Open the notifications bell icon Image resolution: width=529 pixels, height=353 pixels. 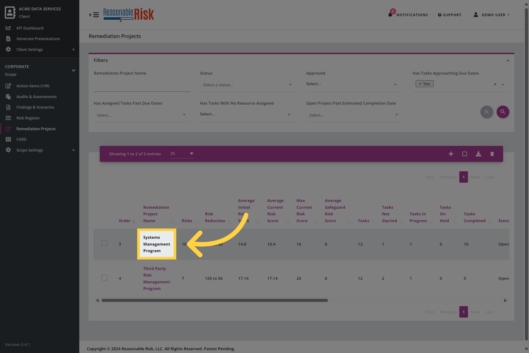click(390, 15)
